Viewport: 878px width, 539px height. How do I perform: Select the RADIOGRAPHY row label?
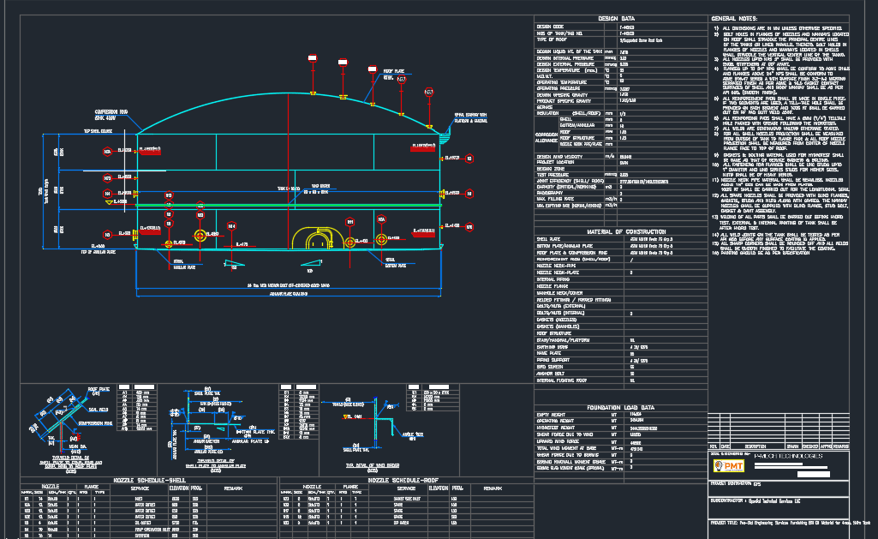tap(550, 193)
